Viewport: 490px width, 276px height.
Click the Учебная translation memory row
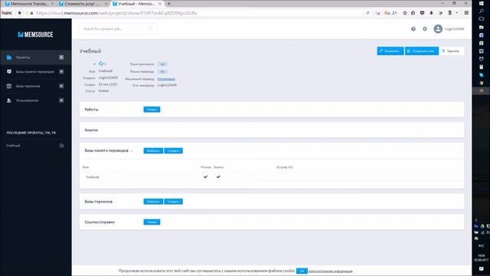[x=272, y=177]
